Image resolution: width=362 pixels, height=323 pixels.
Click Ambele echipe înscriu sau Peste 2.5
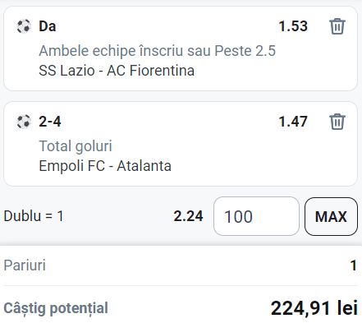coord(157,51)
